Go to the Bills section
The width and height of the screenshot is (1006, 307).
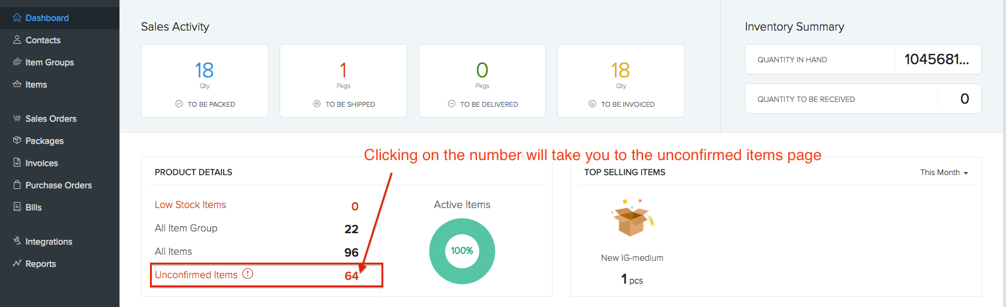coord(34,207)
